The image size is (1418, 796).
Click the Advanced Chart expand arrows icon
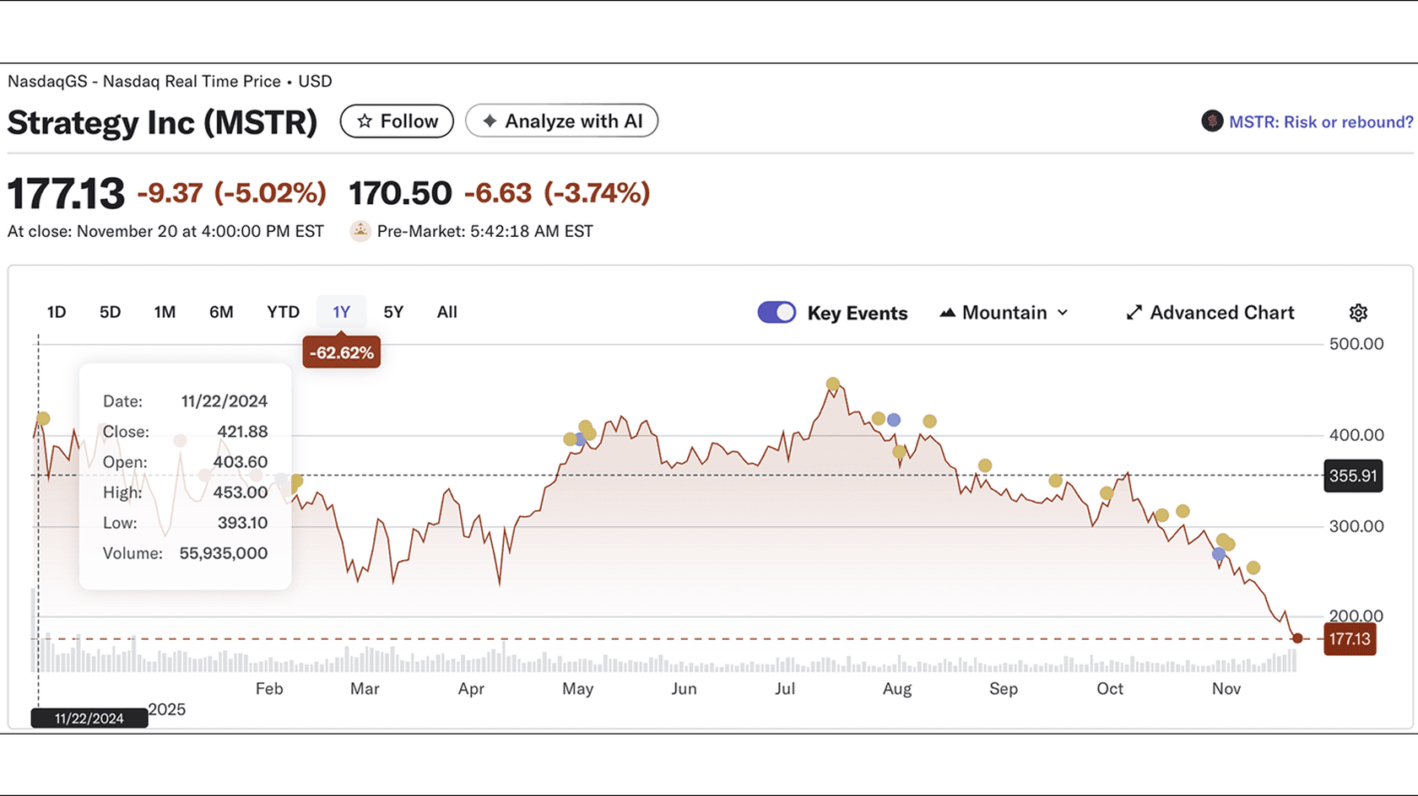pyautogui.click(x=1134, y=312)
